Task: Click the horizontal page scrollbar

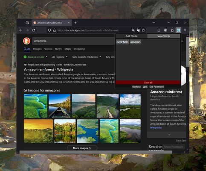Action: (x=96, y=152)
